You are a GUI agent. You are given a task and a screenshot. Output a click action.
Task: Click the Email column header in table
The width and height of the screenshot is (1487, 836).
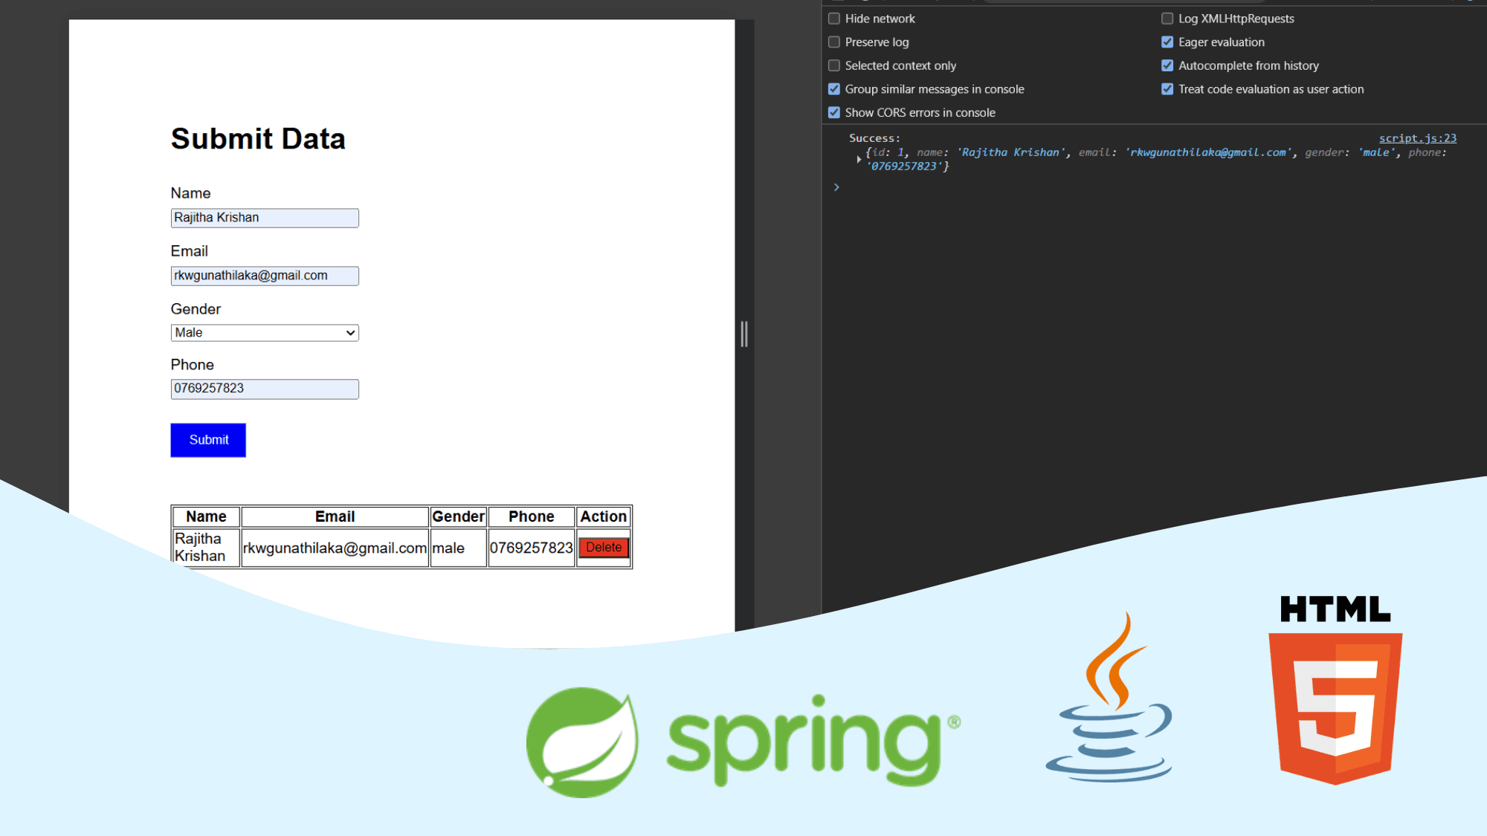tap(335, 516)
